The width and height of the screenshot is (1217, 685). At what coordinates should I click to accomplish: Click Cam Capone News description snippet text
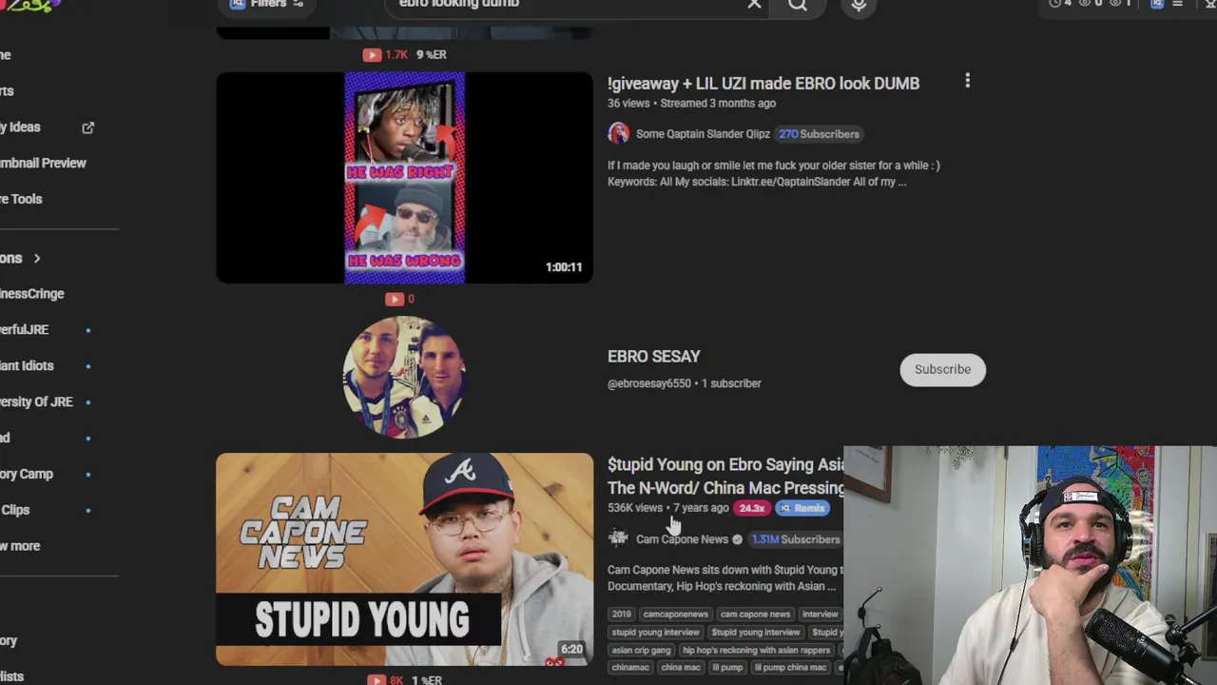(725, 578)
